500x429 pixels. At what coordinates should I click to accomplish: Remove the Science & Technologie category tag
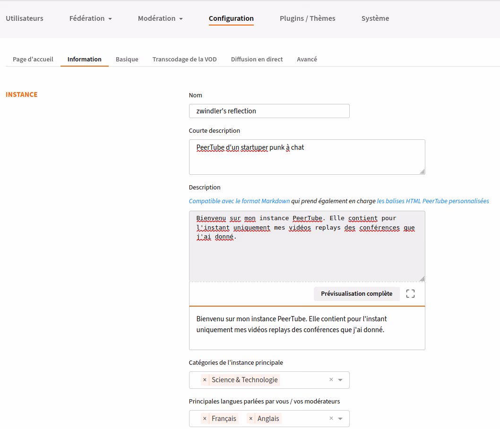(x=205, y=380)
